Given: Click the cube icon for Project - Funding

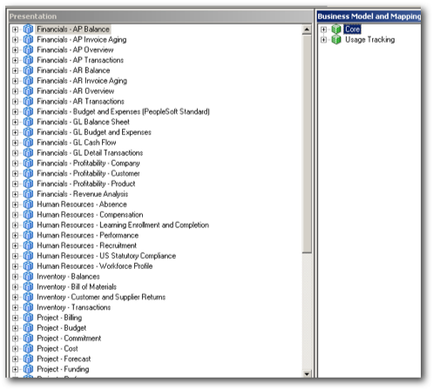Looking at the screenshot, I should tap(28, 369).
